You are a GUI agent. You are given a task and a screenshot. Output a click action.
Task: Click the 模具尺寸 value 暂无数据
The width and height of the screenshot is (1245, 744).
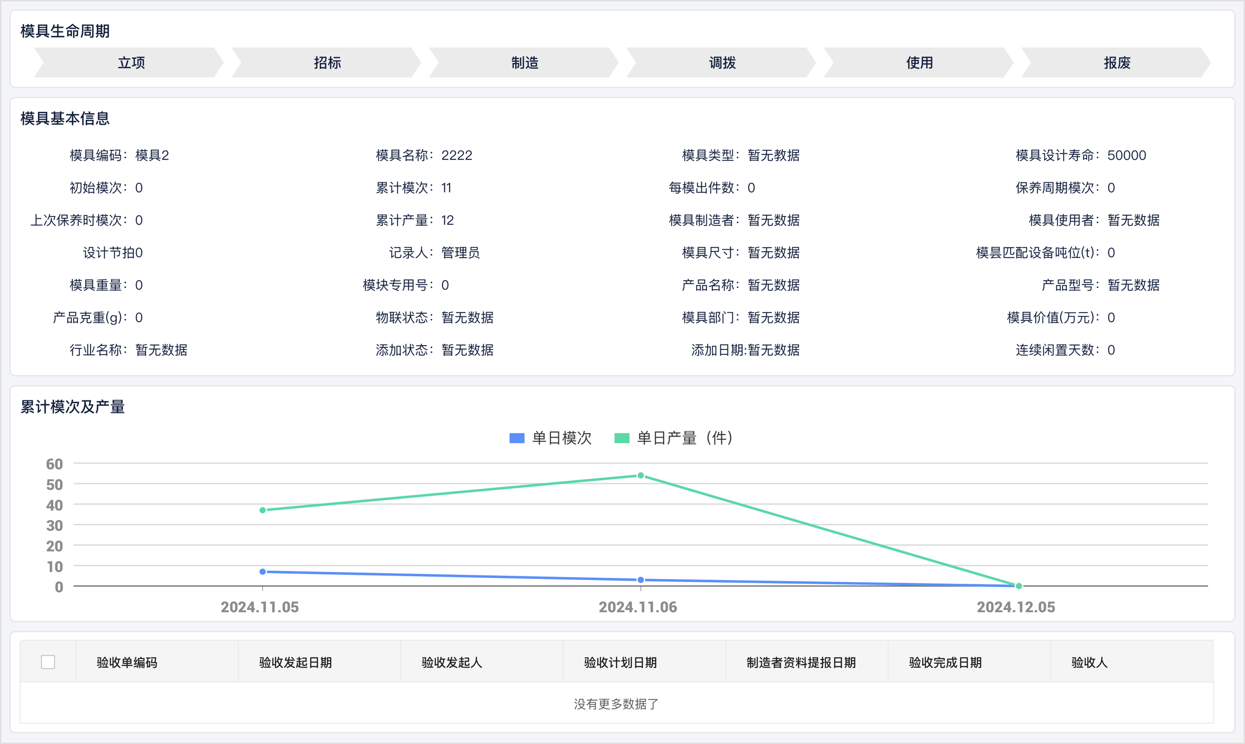[x=773, y=253]
